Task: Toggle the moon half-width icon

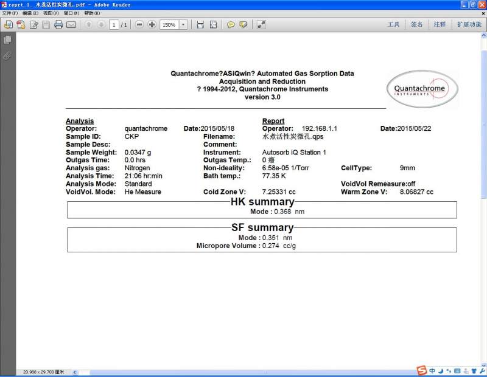Action: tap(441, 371)
